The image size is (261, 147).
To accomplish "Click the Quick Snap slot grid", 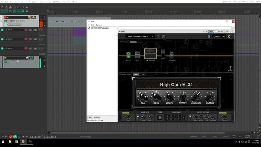I will [176, 117].
